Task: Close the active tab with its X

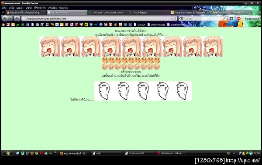Action: [86, 13]
